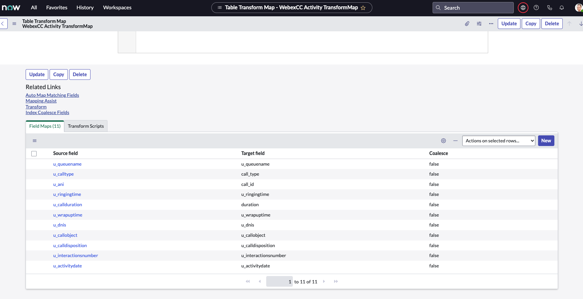Open the personalize form sliders icon
Screen dimensions: 583x299
(479, 24)
